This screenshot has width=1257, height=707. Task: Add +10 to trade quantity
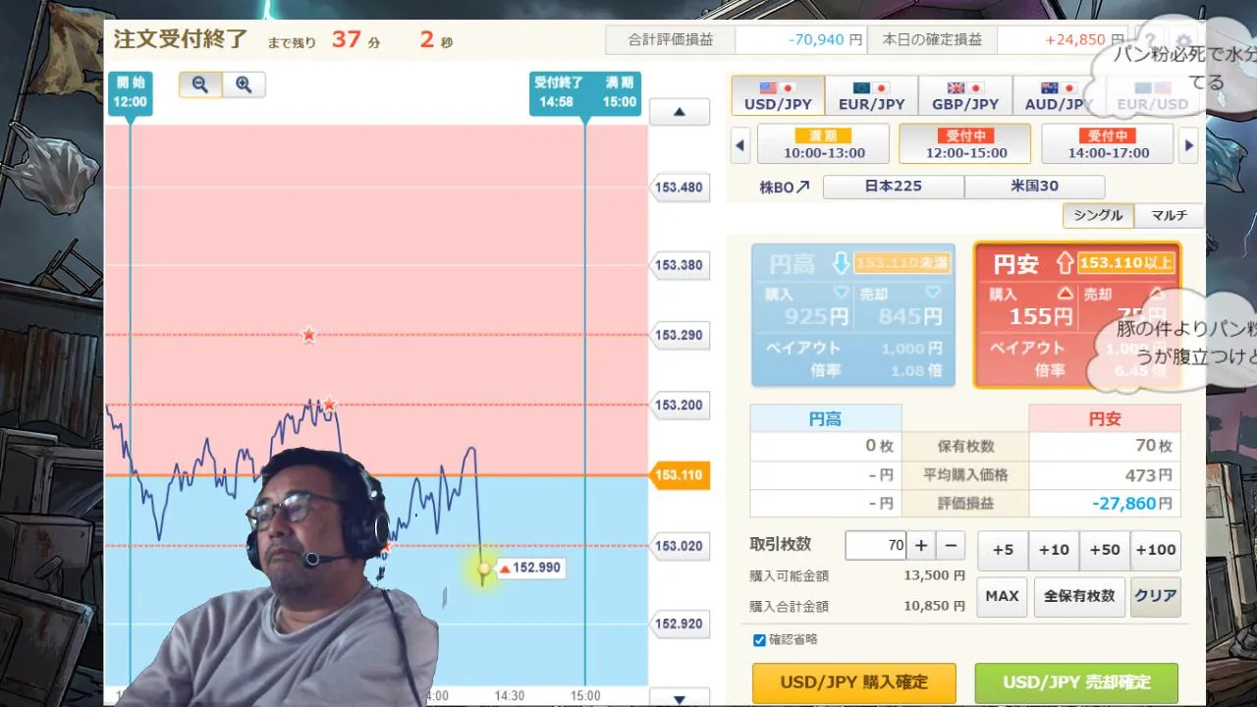click(x=1054, y=550)
